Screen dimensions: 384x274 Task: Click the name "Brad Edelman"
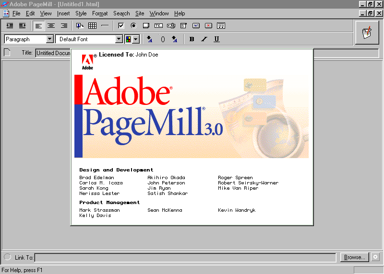[96, 178]
